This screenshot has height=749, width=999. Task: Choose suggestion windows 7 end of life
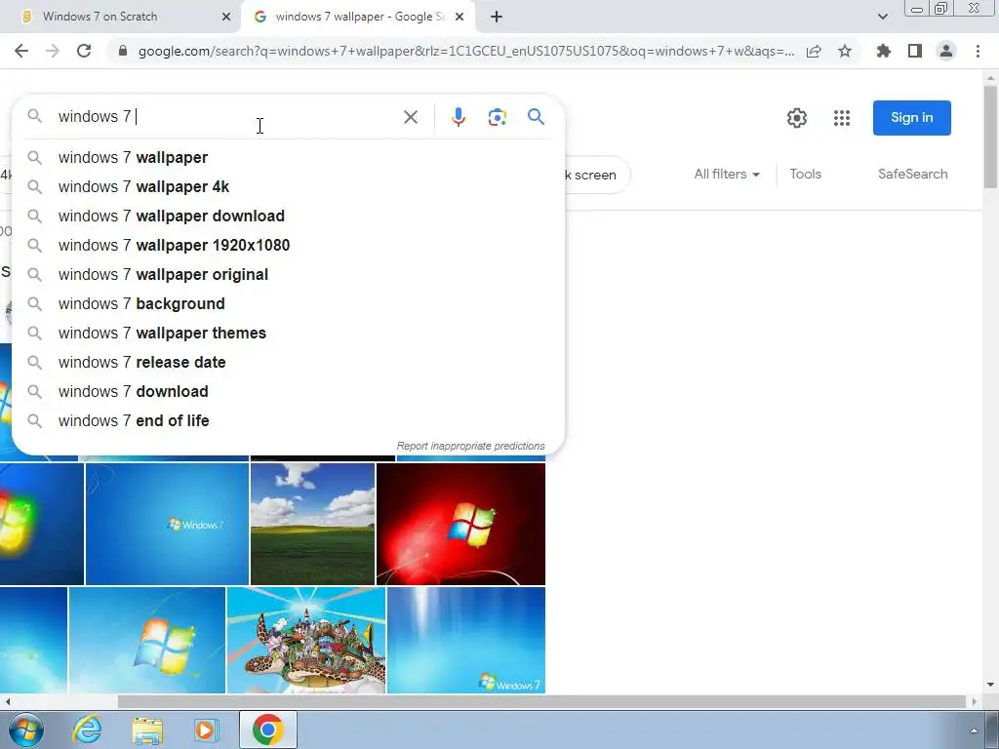pyautogui.click(x=288, y=421)
